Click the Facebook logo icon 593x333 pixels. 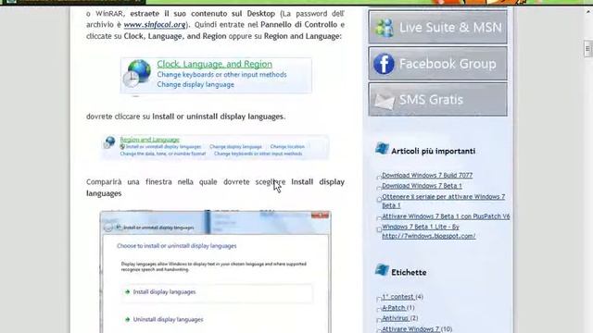pos(384,64)
